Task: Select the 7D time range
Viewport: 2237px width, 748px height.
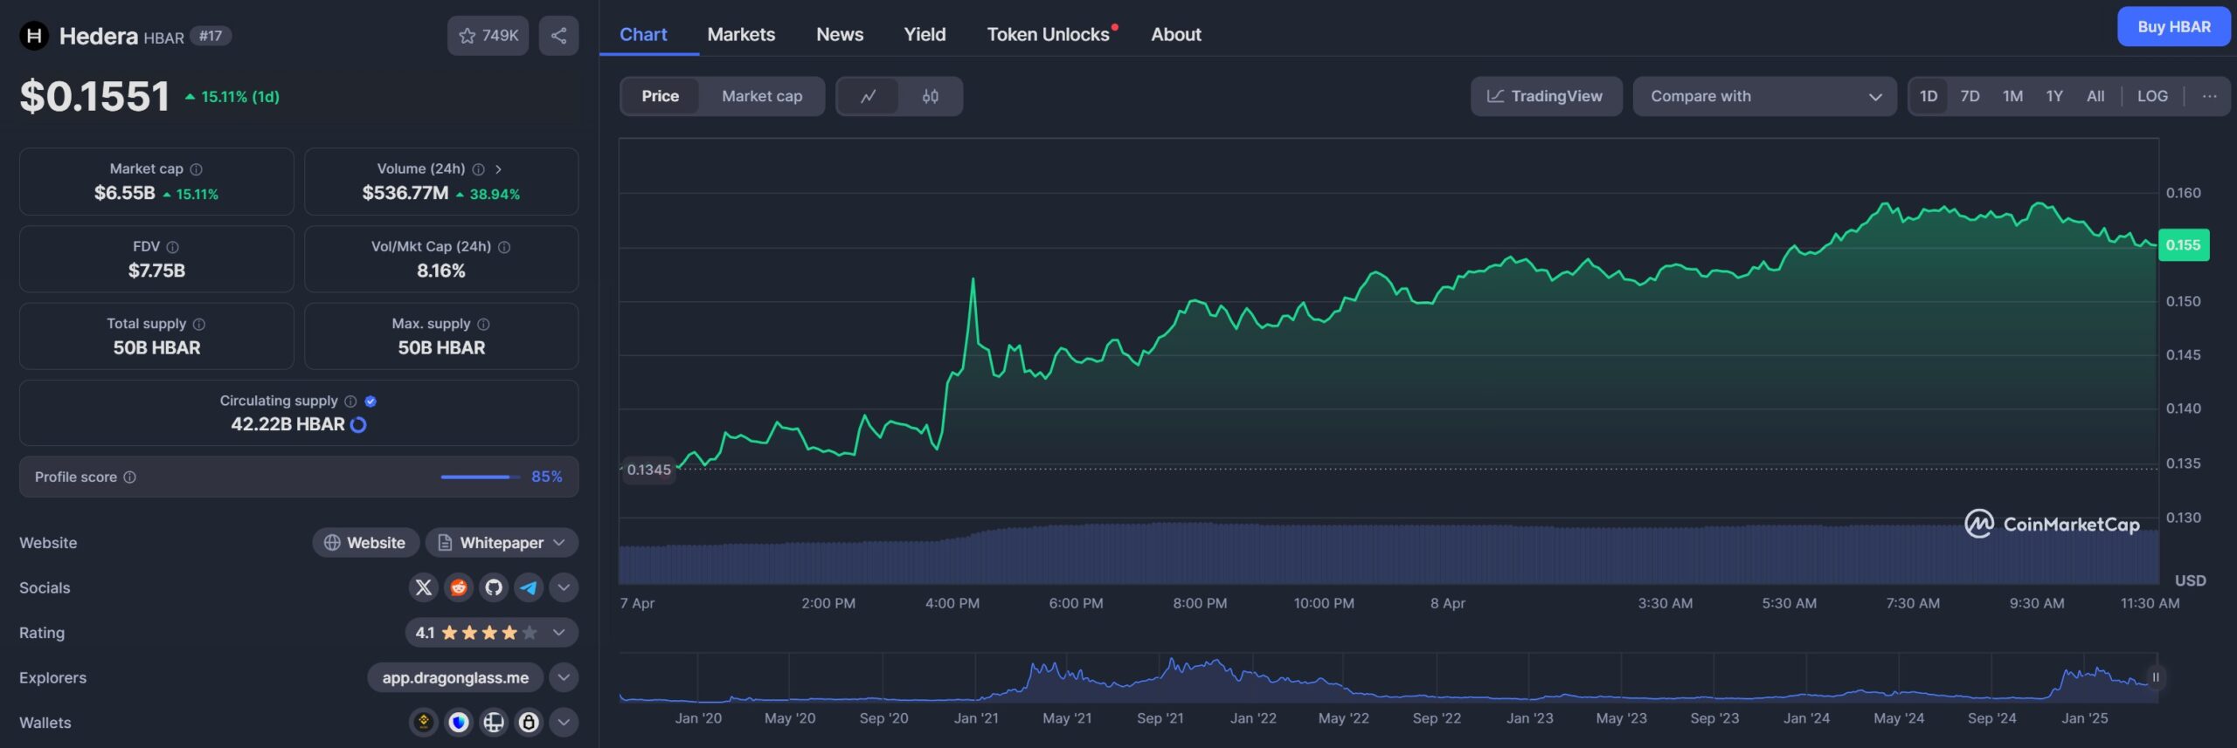Action: (1970, 96)
